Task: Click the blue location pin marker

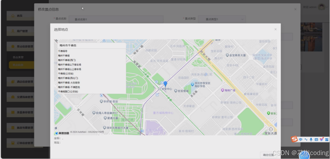Action: point(165,84)
